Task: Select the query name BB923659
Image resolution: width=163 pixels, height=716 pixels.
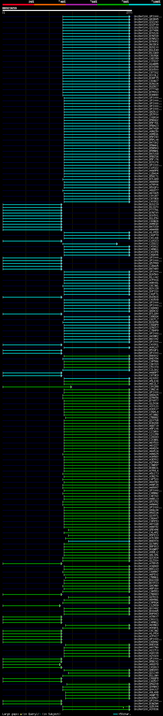Action: click(x=9, y=8)
